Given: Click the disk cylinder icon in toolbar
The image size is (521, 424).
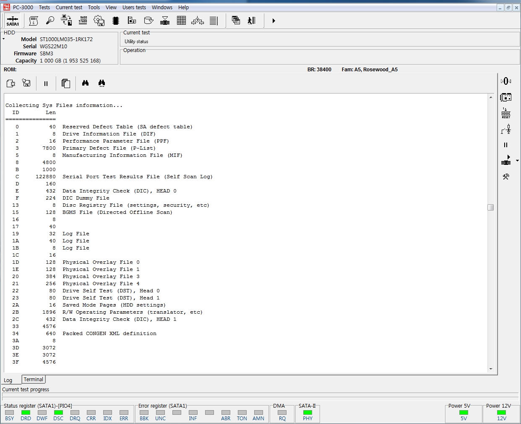Looking at the screenshot, I should tap(148, 21).
